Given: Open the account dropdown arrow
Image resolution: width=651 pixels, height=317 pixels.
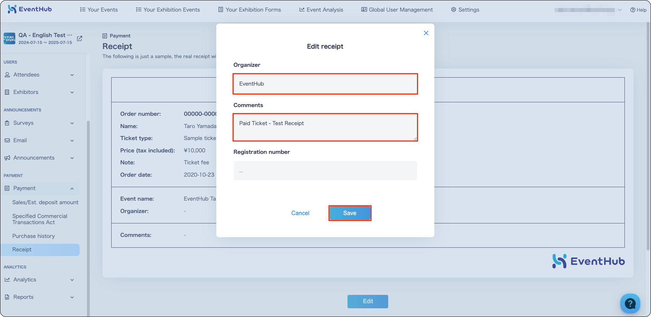Looking at the screenshot, I should 620,10.
